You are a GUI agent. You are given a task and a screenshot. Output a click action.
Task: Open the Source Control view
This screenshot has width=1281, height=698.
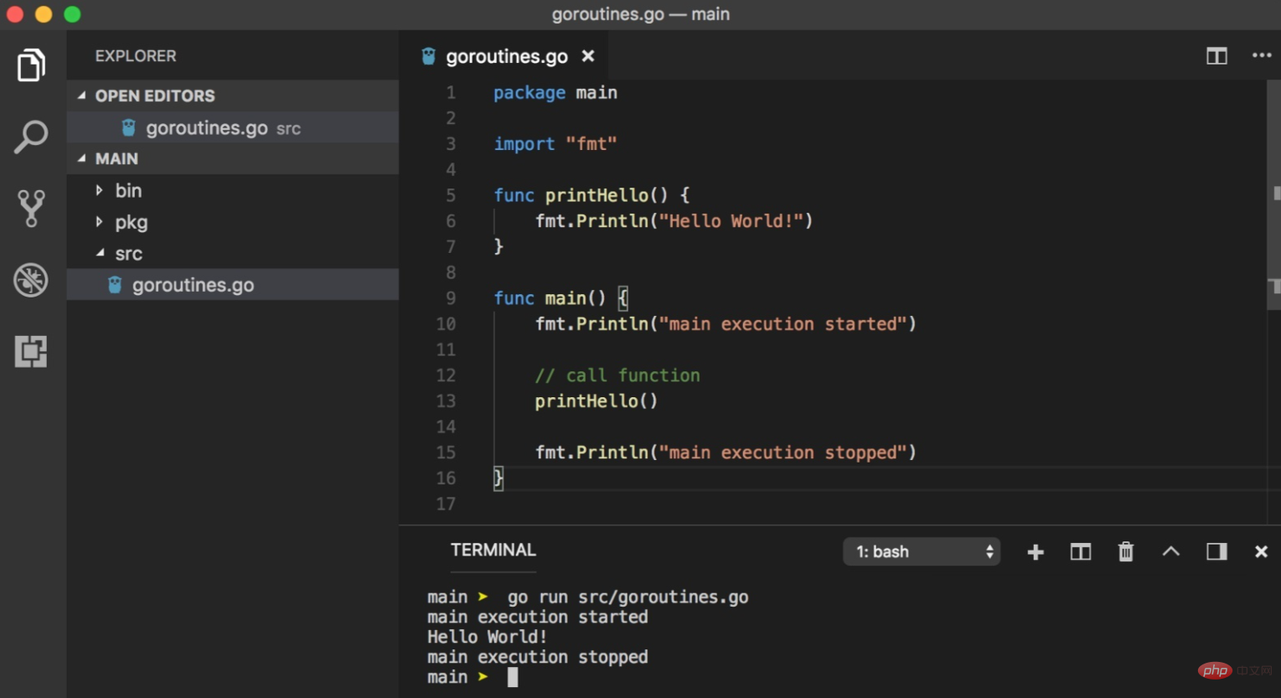31,209
